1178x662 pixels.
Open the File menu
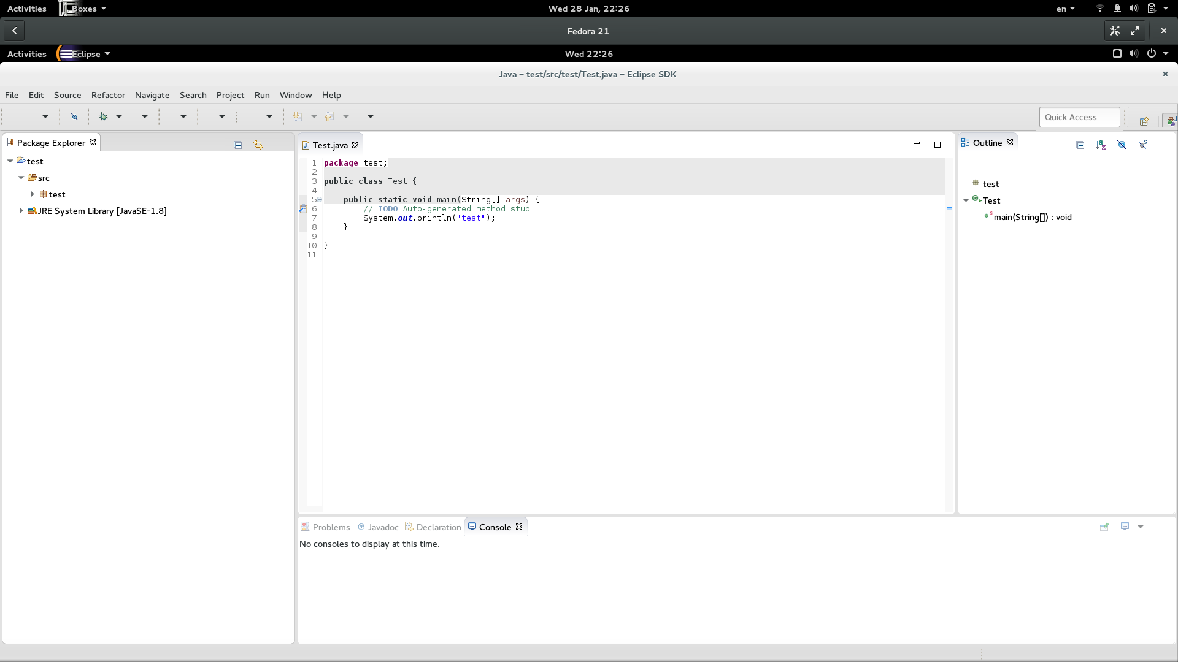(x=12, y=95)
